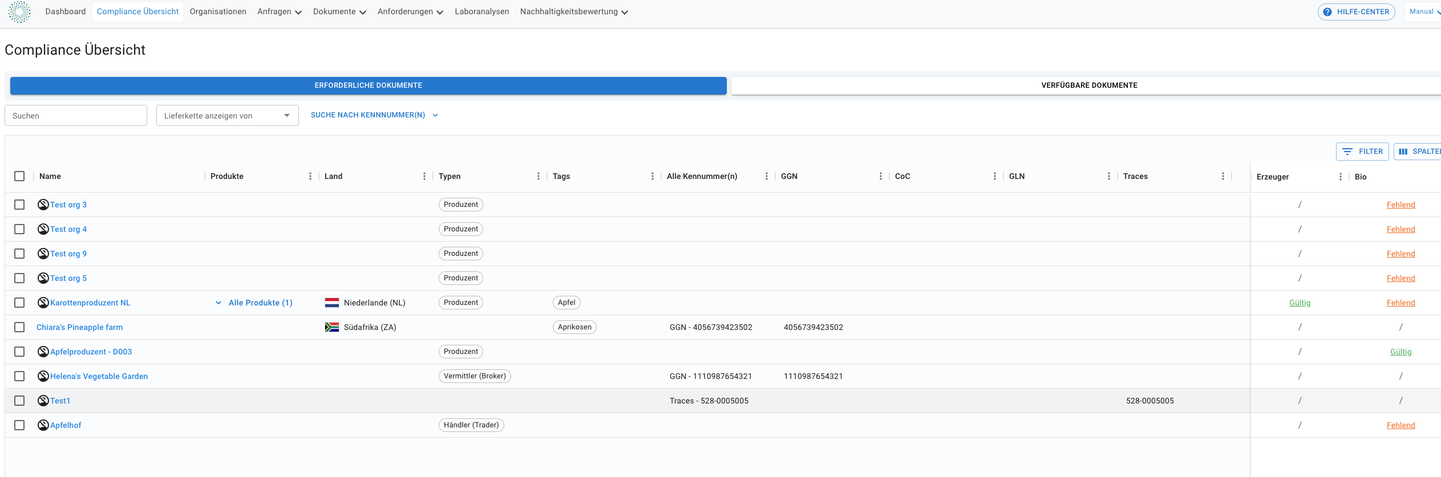
Task: Click the Filter button
Action: click(1362, 152)
